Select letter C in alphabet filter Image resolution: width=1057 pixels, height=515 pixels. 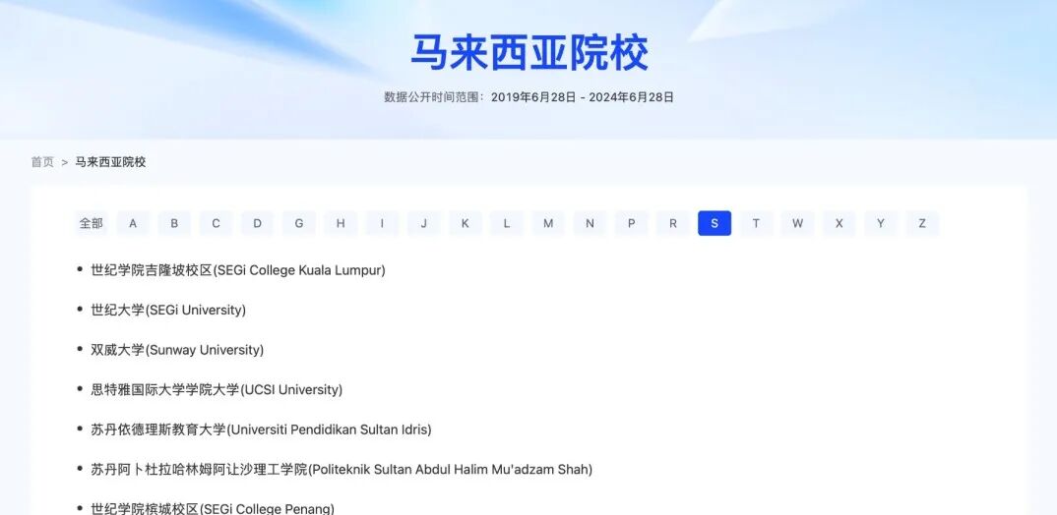pyautogui.click(x=216, y=224)
